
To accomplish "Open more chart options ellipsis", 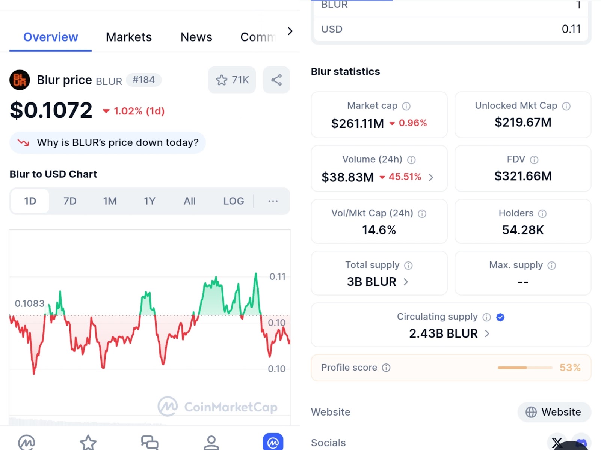I will tap(273, 201).
